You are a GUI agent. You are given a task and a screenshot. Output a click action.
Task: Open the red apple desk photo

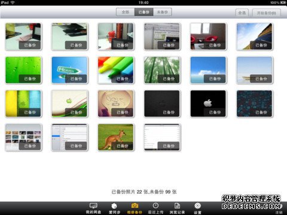pyautogui.click(x=116, y=36)
